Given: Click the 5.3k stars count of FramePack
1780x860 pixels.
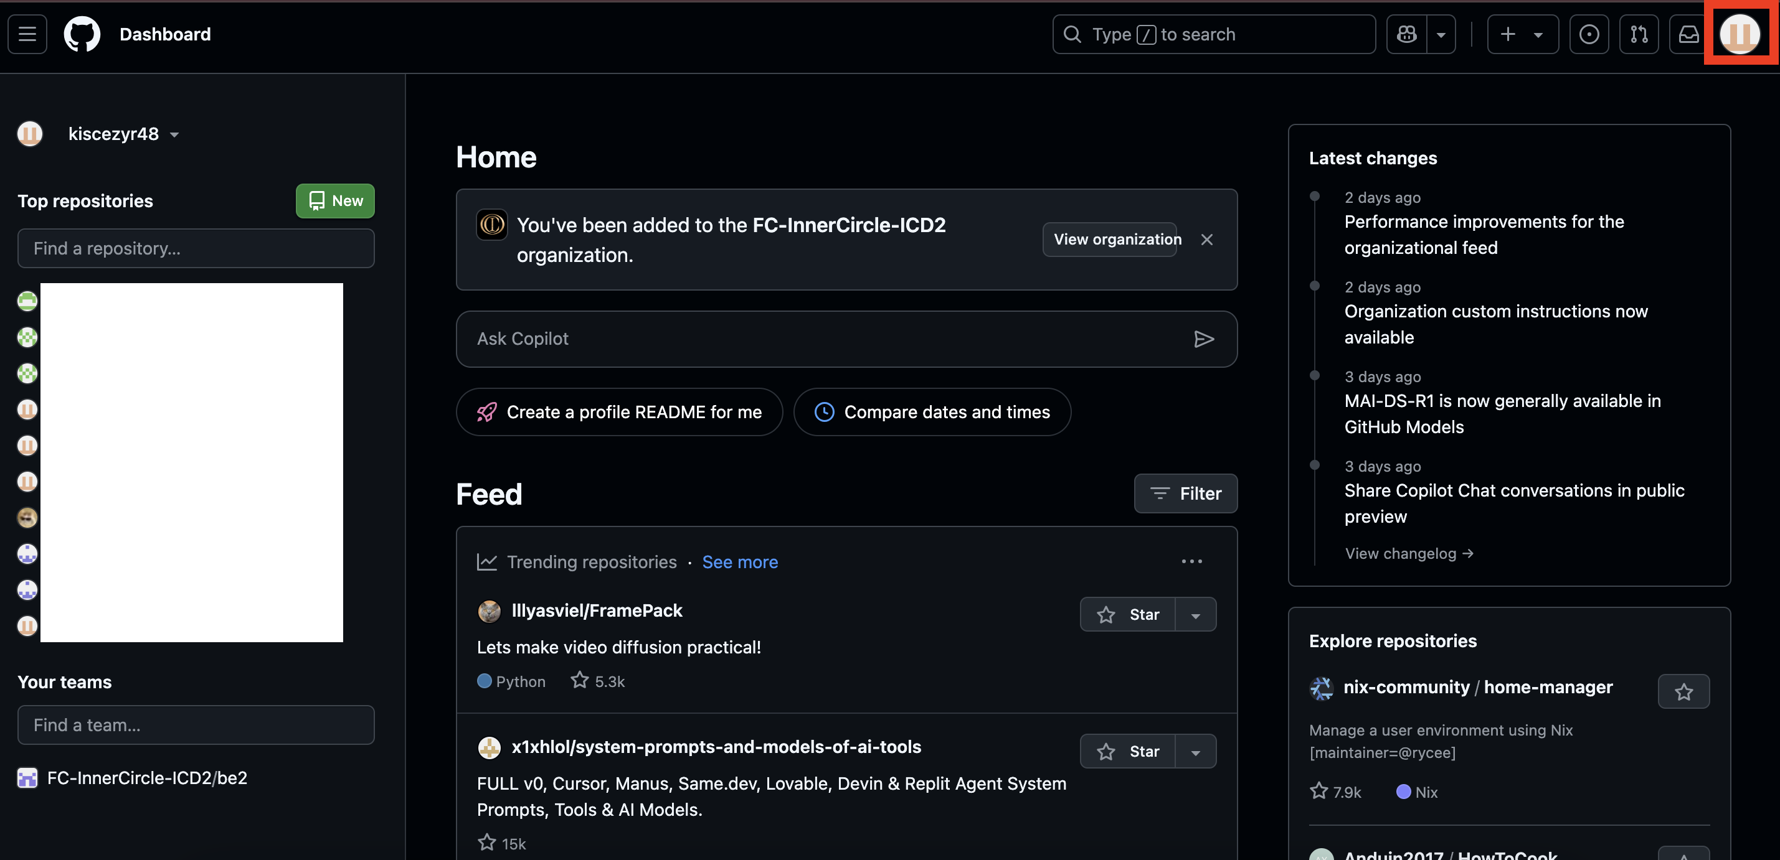Looking at the screenshot, I should point(598,681).
